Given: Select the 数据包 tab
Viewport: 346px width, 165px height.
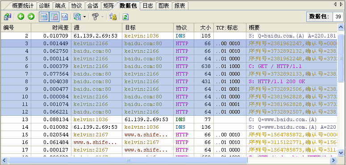Looking at the screenshot, I should (x=128, y=5).
